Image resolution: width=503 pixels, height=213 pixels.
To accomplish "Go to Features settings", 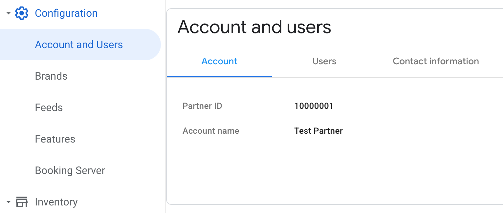I will 55,139.
